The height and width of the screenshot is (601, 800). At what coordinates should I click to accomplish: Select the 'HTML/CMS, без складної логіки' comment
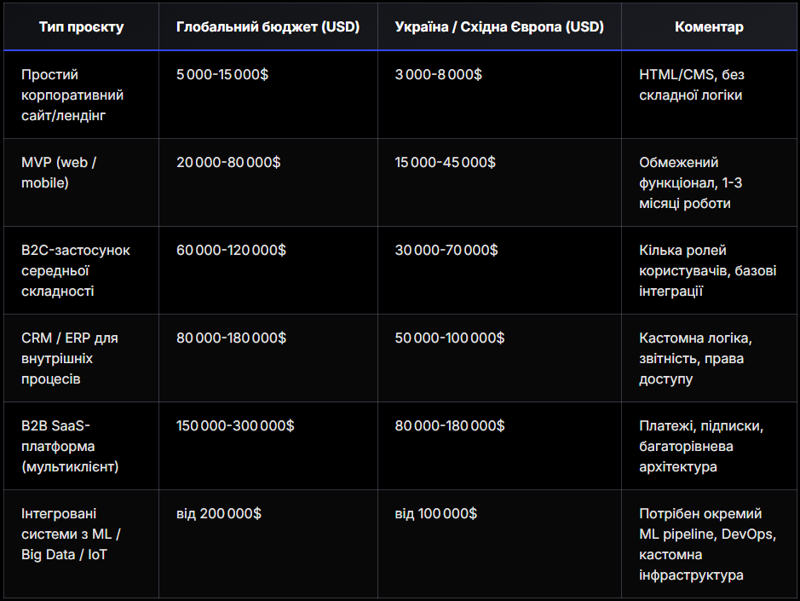coord(692,84)
